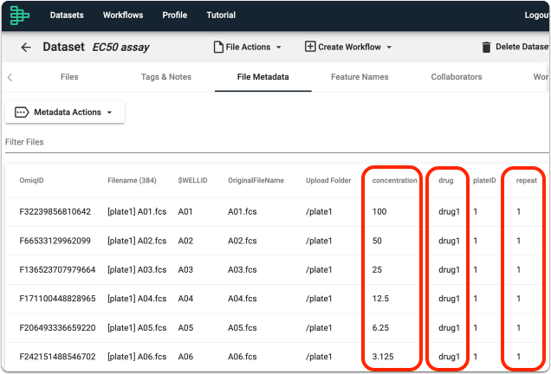The image size is (551, 374).
Task: Click the Filter Files input field
Action: 277,142
